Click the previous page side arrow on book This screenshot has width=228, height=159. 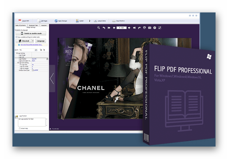click(52, 79)
